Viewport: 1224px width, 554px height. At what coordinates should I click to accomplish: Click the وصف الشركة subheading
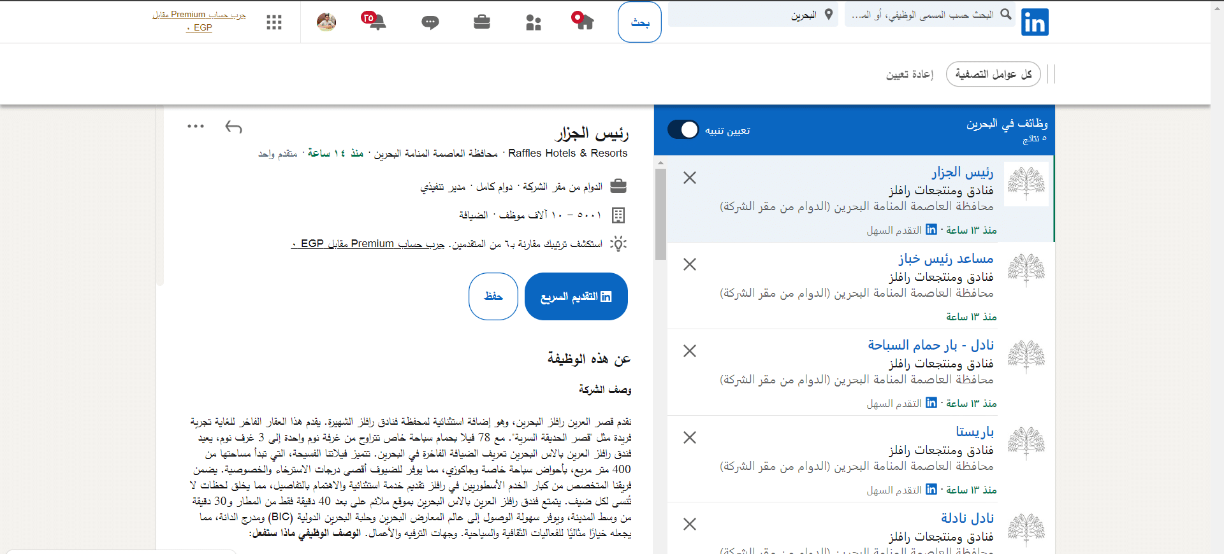click(605, 390)
